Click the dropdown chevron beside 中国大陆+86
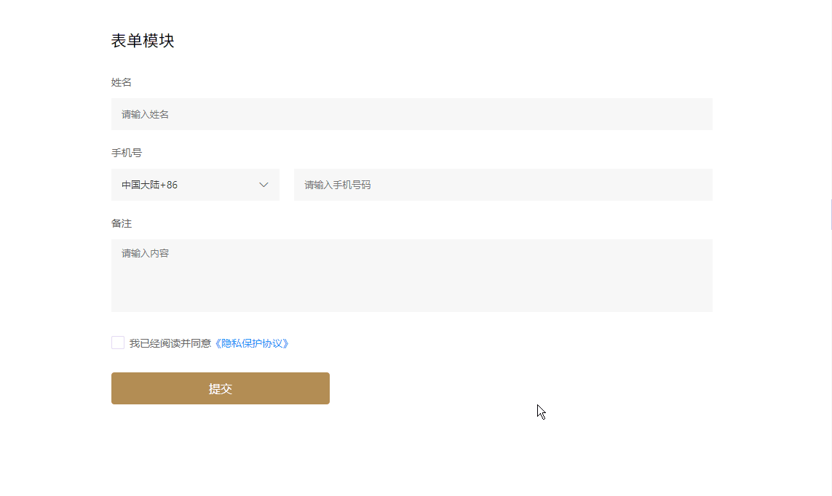This screenshot has width=832, height=496. pyautogui.click(x=264, y=185)
